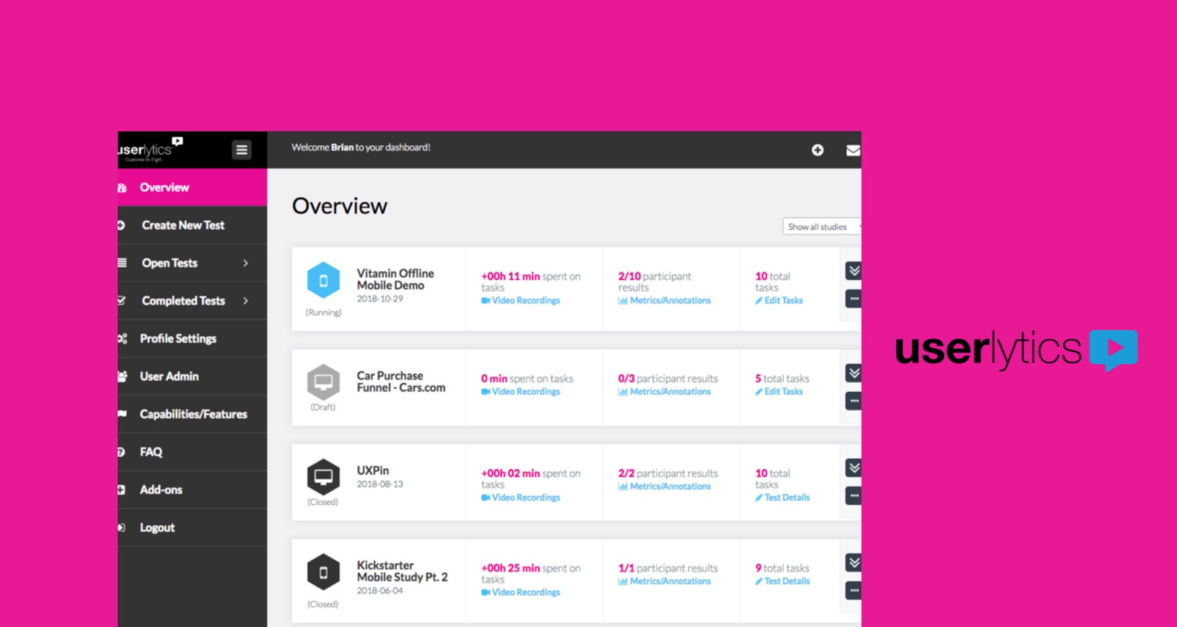Image resolution: width=1177 pixels, height=627 pixels.
Task: Click the hamburger menu icon in the header
Action: tap(242, 149)
